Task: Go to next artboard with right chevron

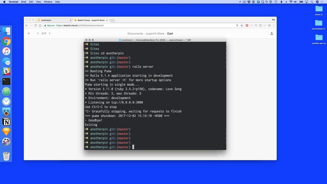Action: (x=49, y=34)
